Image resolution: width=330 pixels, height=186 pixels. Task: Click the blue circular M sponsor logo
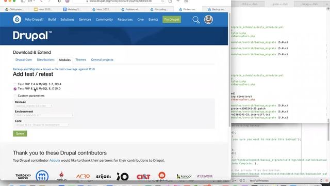click(42, 176)
